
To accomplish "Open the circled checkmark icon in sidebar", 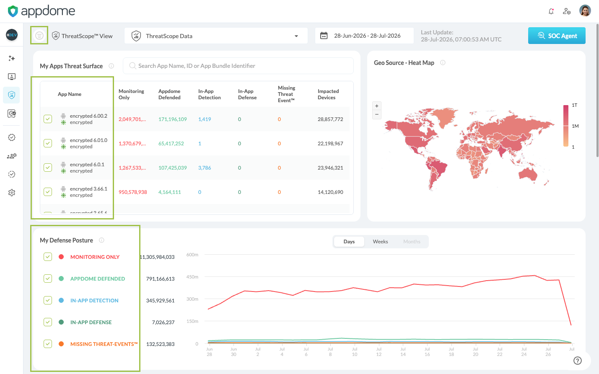I will pyautogui.click(x=12, y=174).
